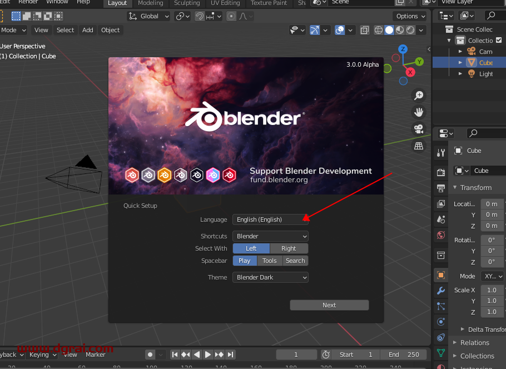This screenshot has height=369, width=506.
Task: Switch to the Sculpting workspace tab
Action: pyautogui.click(x=187, y=3)
